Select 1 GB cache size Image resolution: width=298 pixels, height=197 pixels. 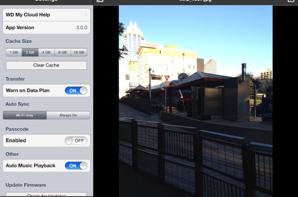pyautogui.click(x=14, y=52)
